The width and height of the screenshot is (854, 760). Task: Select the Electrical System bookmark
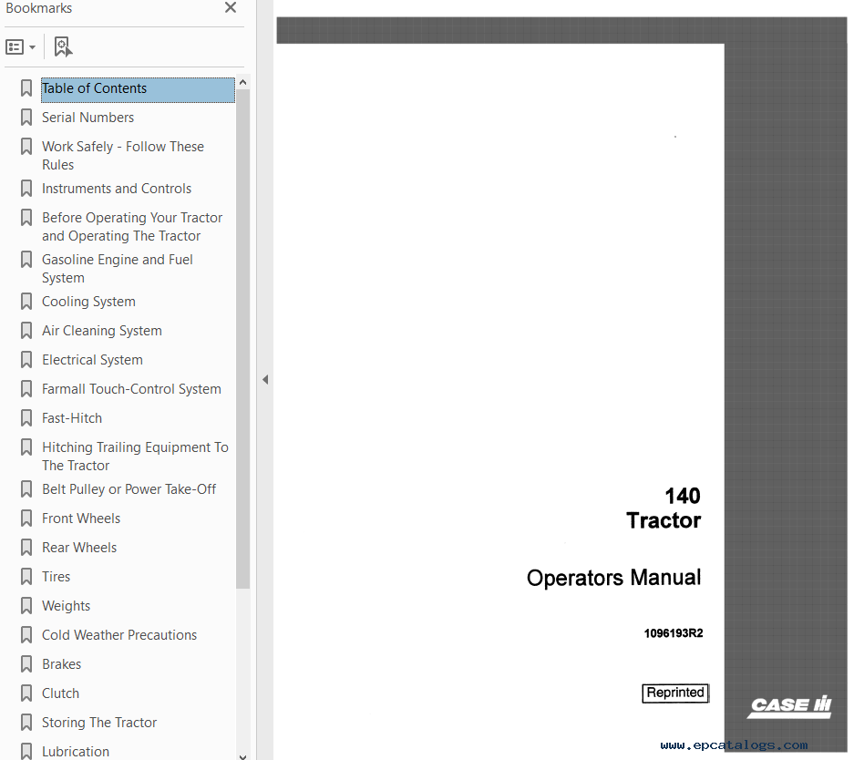tap(92, 360)
